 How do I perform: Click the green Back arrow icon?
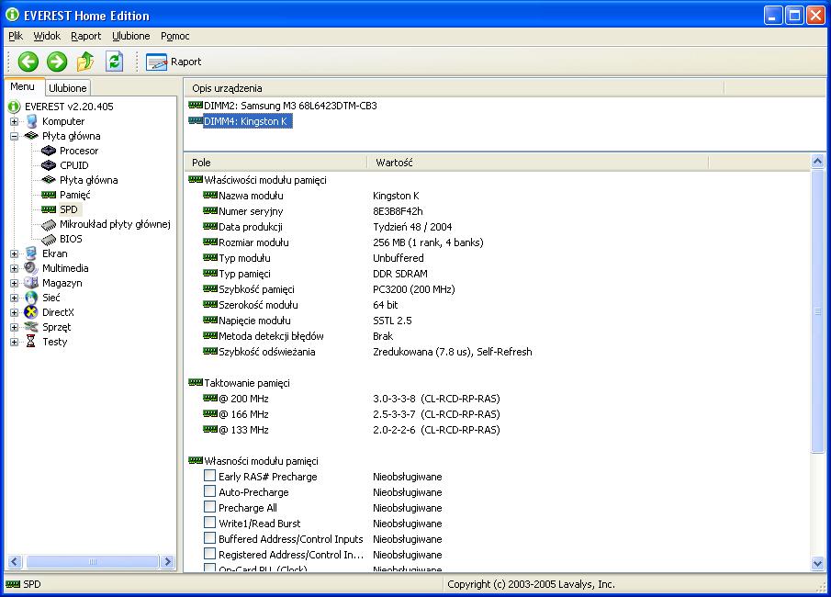(28, 62)
